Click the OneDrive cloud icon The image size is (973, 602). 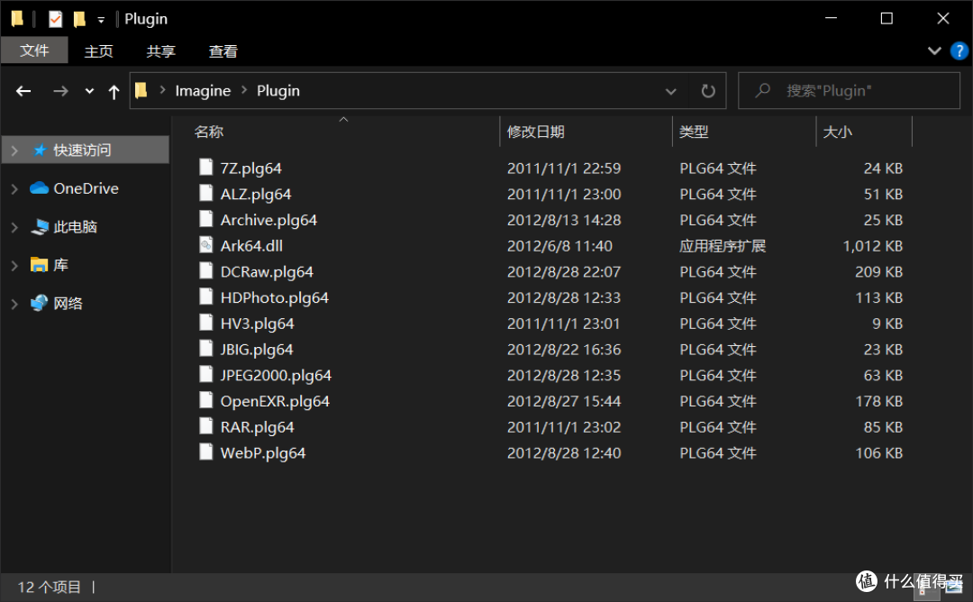(39, 188)
